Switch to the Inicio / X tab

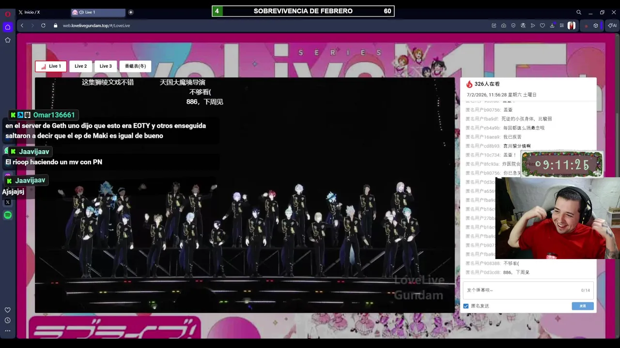point(43,12)
